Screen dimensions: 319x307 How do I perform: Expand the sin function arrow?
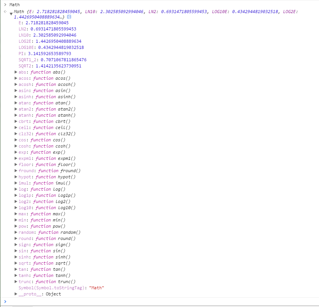(16, 251)
